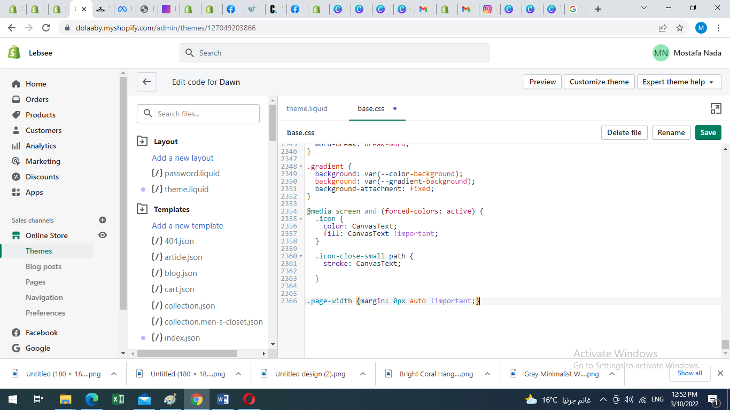
Task: Click the add sales channel plus icon
Action: 103,220
